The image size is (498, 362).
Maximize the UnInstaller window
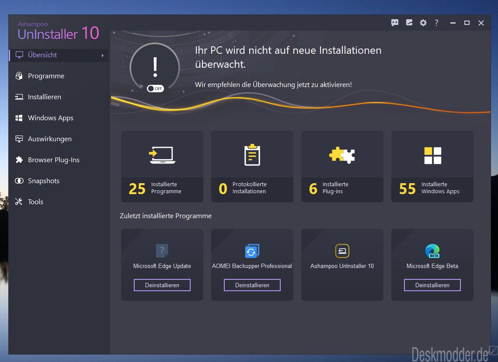click(x=467, y=23)
